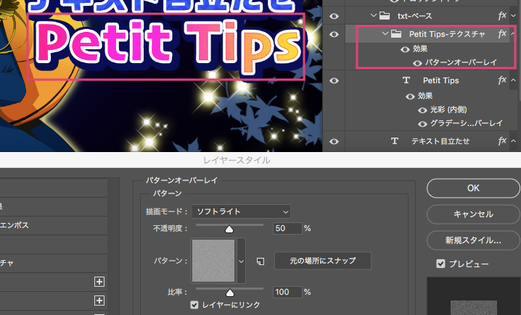Collapse effects list on Petit Tips text layer
521x315 pixels.
(513, 80)
